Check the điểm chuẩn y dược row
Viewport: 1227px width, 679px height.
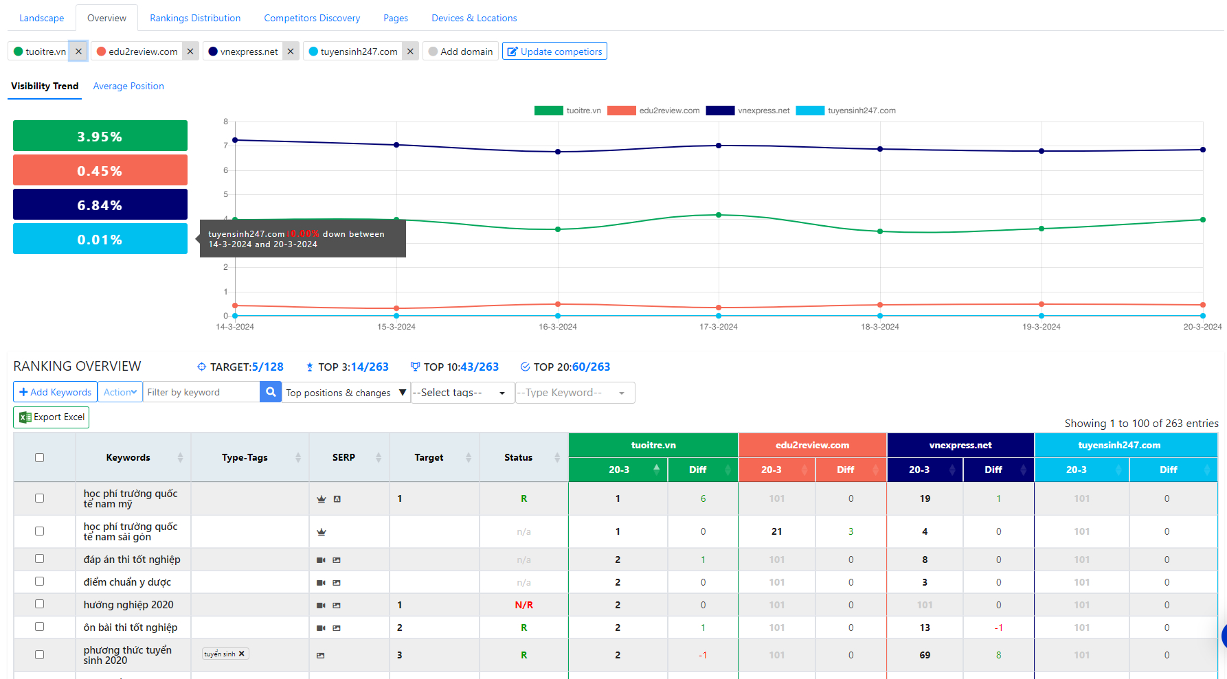39,582
